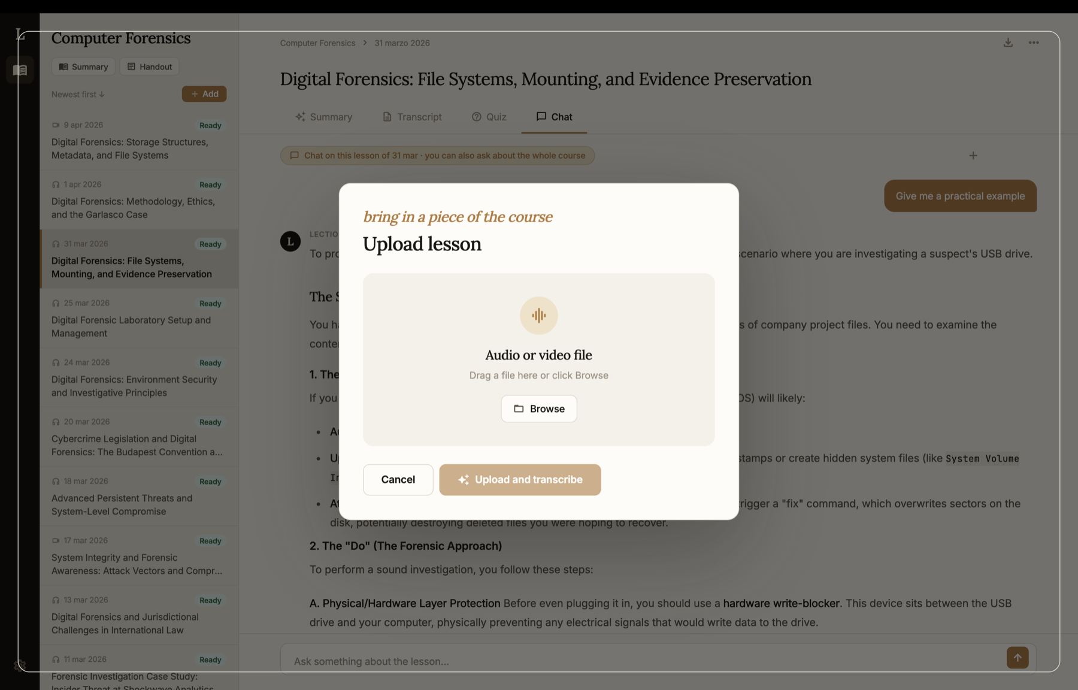Click the headphones icon beside 13 mar 2026

coord(56,600)
